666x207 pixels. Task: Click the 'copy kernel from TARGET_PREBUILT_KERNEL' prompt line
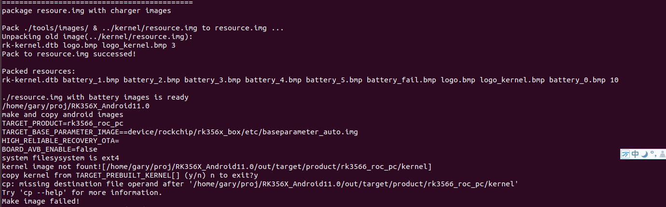coord(130,175)
